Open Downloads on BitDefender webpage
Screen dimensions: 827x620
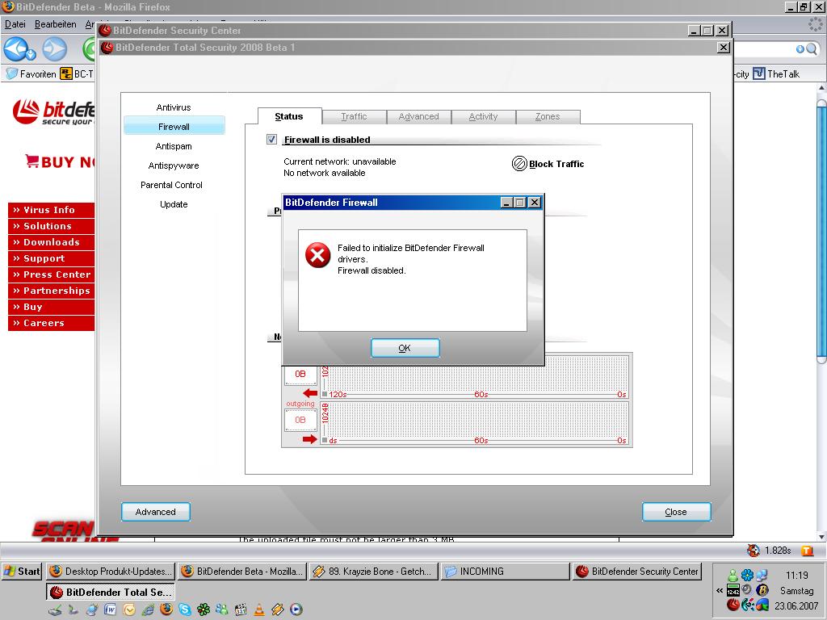tap(51, 242)
